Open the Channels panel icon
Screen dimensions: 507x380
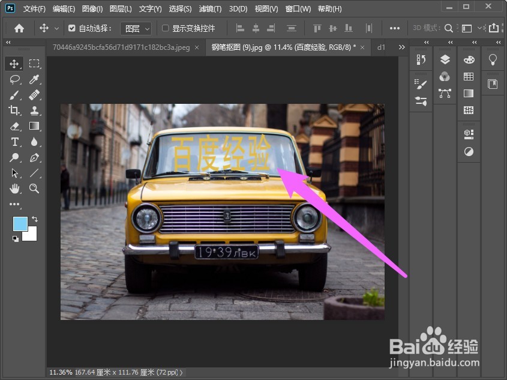[445, 77]
